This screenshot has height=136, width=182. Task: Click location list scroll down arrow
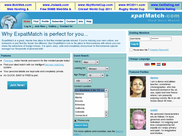click(106, 115)
